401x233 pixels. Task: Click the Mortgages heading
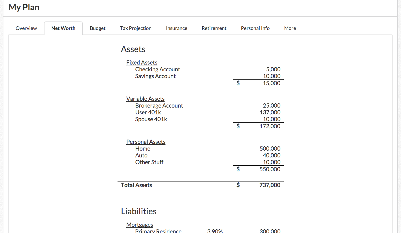140,225
